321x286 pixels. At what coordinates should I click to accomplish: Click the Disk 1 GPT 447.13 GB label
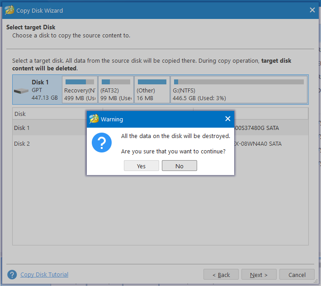[x=45, y=90]
